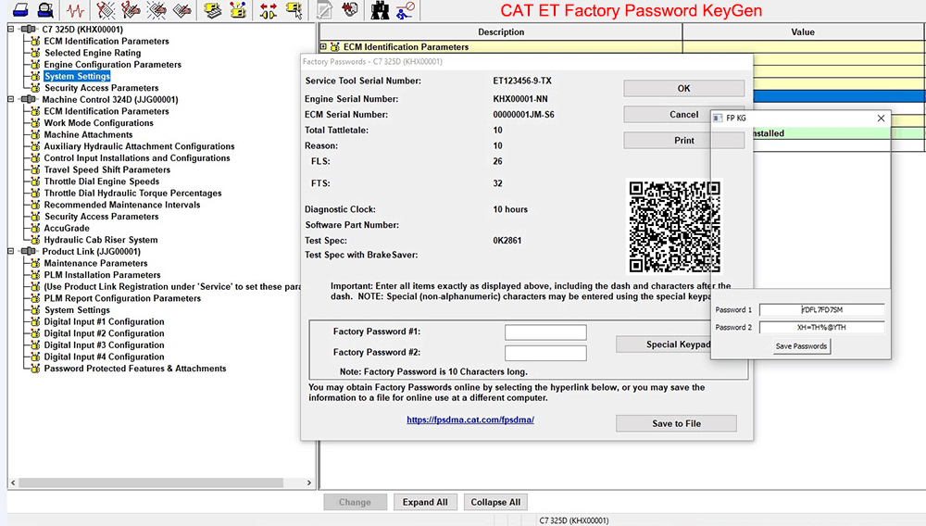Open the fpsdma.cat.com hyperlink
926x526 pixels.
(x=470, y=420)
